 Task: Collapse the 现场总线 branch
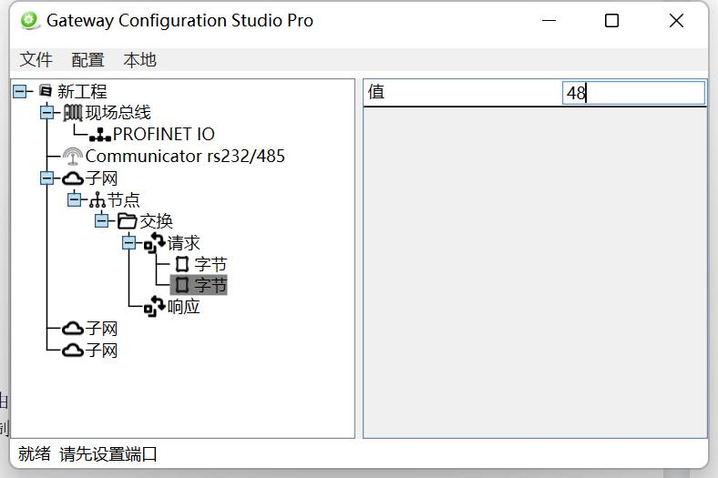coord(47,113)
